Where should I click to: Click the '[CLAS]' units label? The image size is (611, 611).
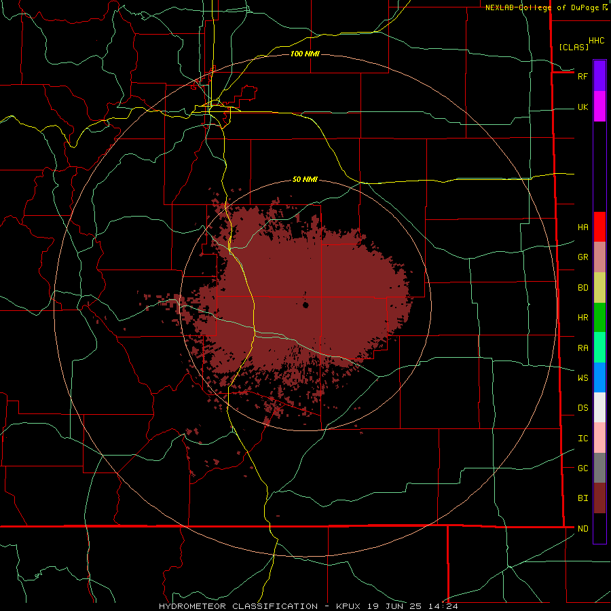point(574,47)
